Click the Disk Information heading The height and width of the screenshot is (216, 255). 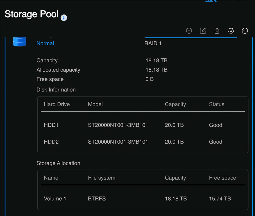click(56, 90)
